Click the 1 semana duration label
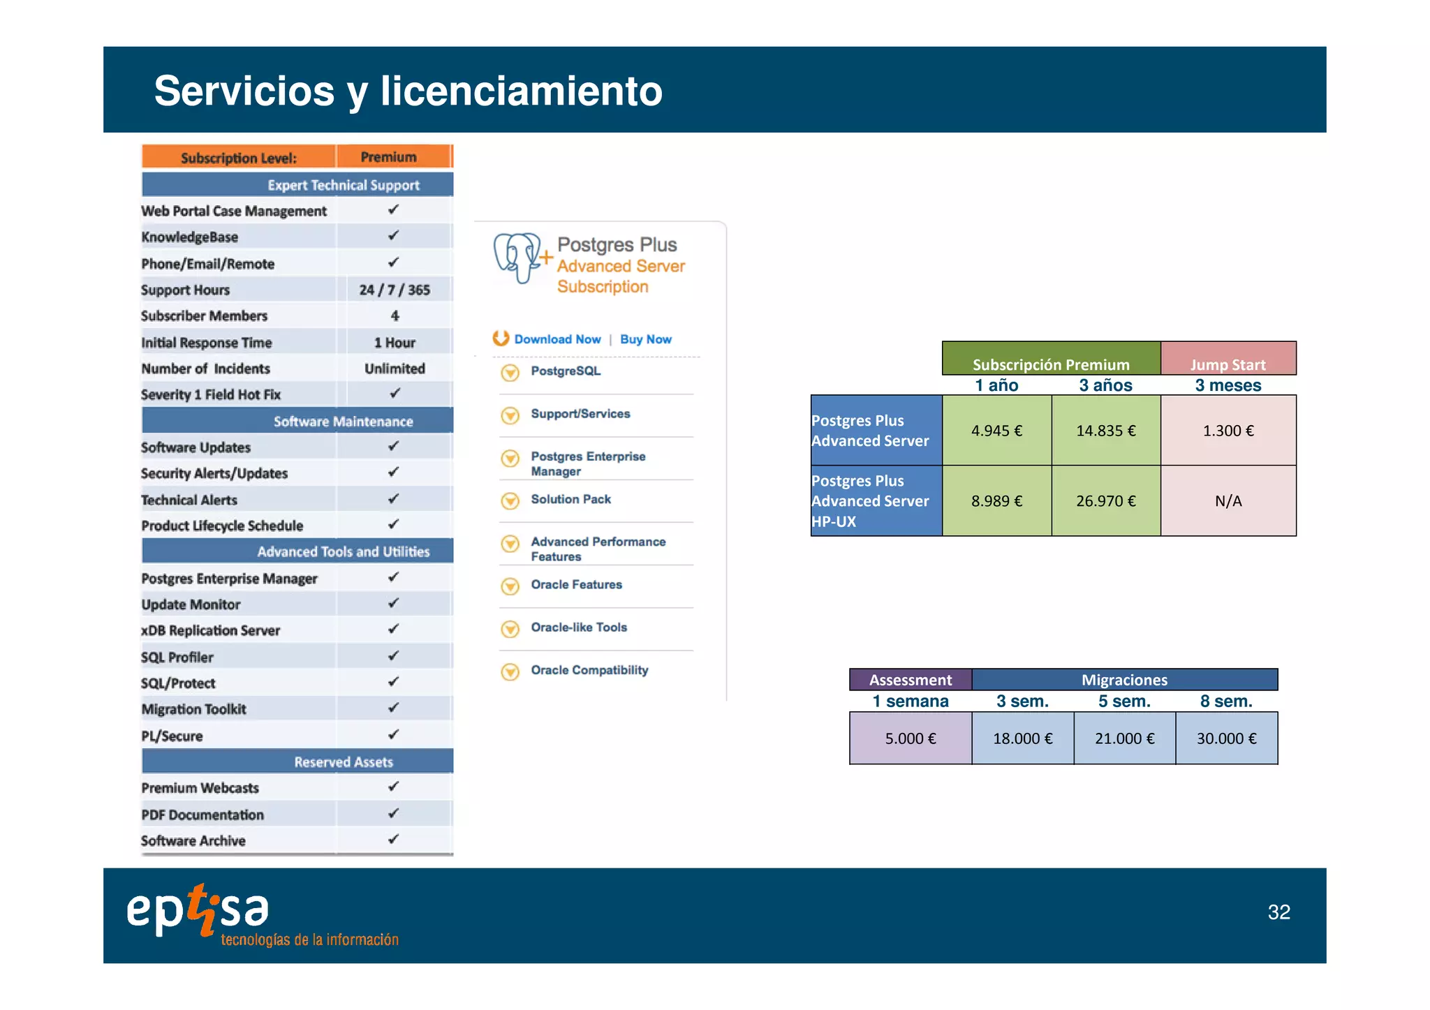This screenshot has height=1010, width=1430. (911, 701)
